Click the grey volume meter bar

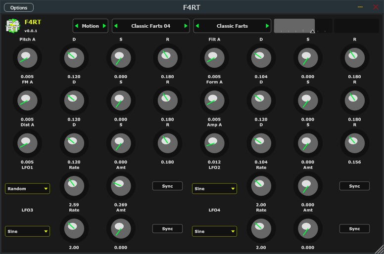(x=294, y=26)
